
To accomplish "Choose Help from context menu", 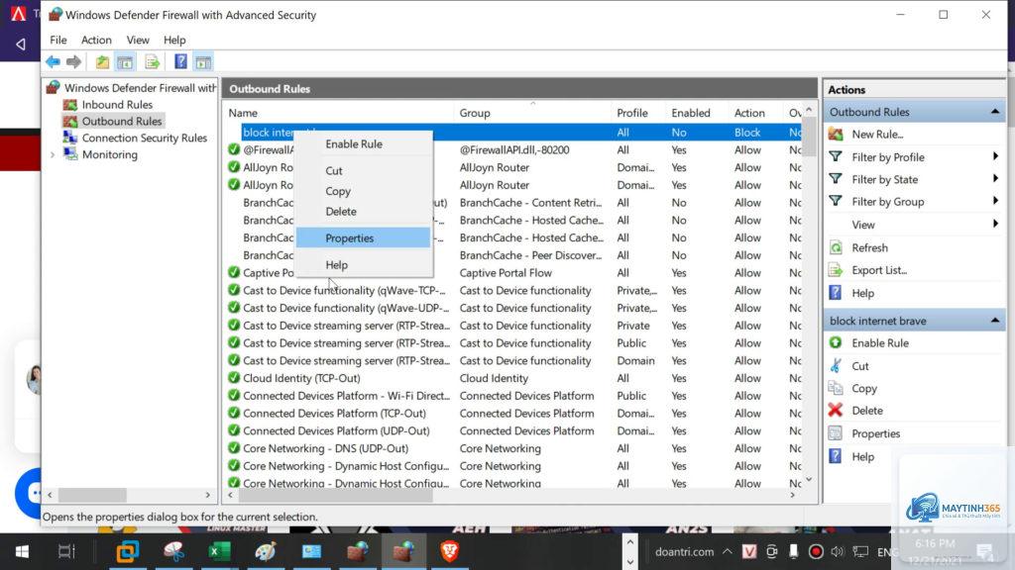I will pyautogui.click(x=363, y=265).
